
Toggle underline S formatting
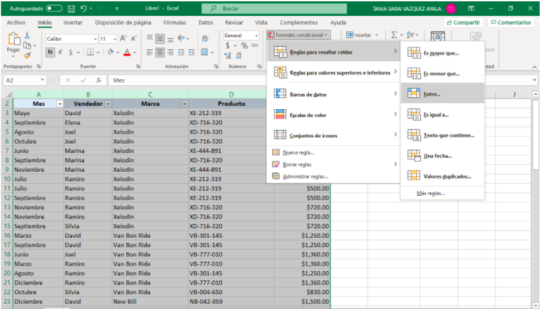tap(71, 52)
